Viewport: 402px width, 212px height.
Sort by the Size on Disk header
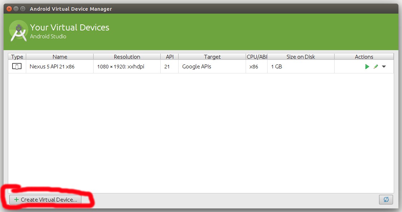tap(301, 57)
